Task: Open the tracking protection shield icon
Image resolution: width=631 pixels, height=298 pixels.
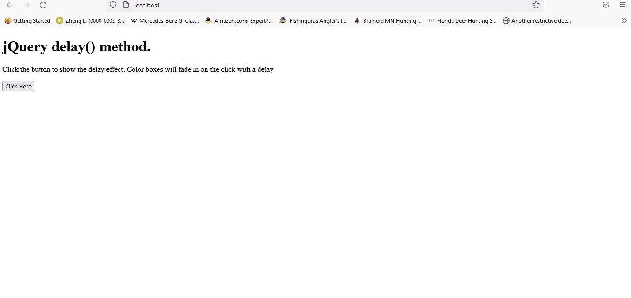Action: pos(113,5)
